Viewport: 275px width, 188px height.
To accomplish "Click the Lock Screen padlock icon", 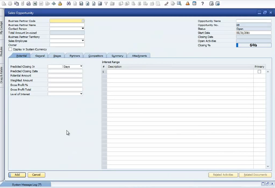I will [x=60, y=4].
